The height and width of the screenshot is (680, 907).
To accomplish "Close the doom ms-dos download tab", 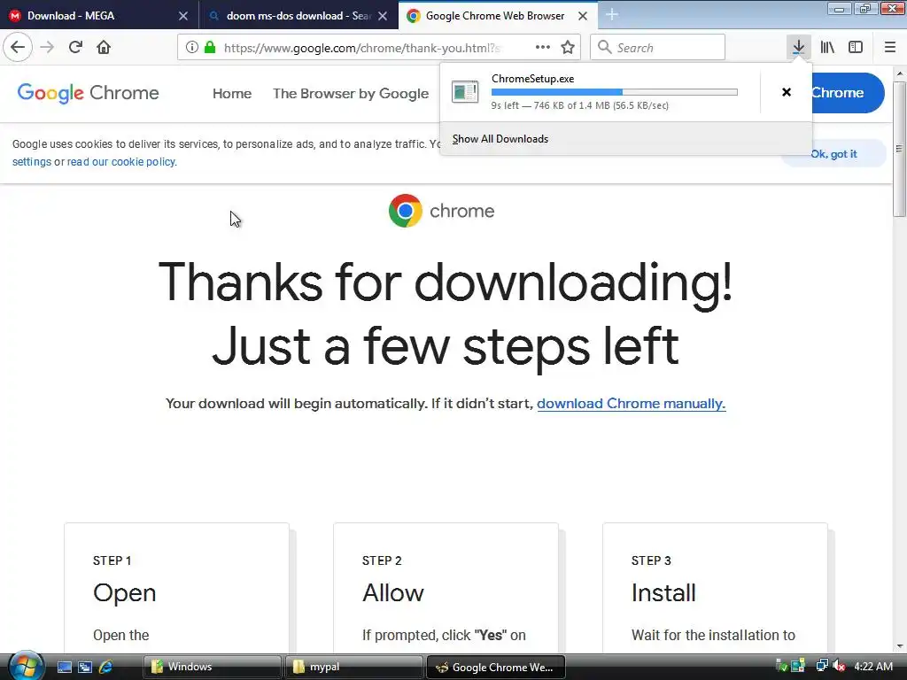I will tap(383, 16).
